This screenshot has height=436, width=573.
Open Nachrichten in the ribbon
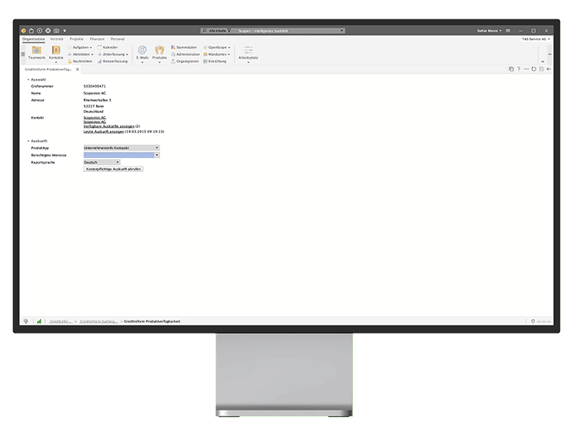pyautogui.click(x=80, y=61)
